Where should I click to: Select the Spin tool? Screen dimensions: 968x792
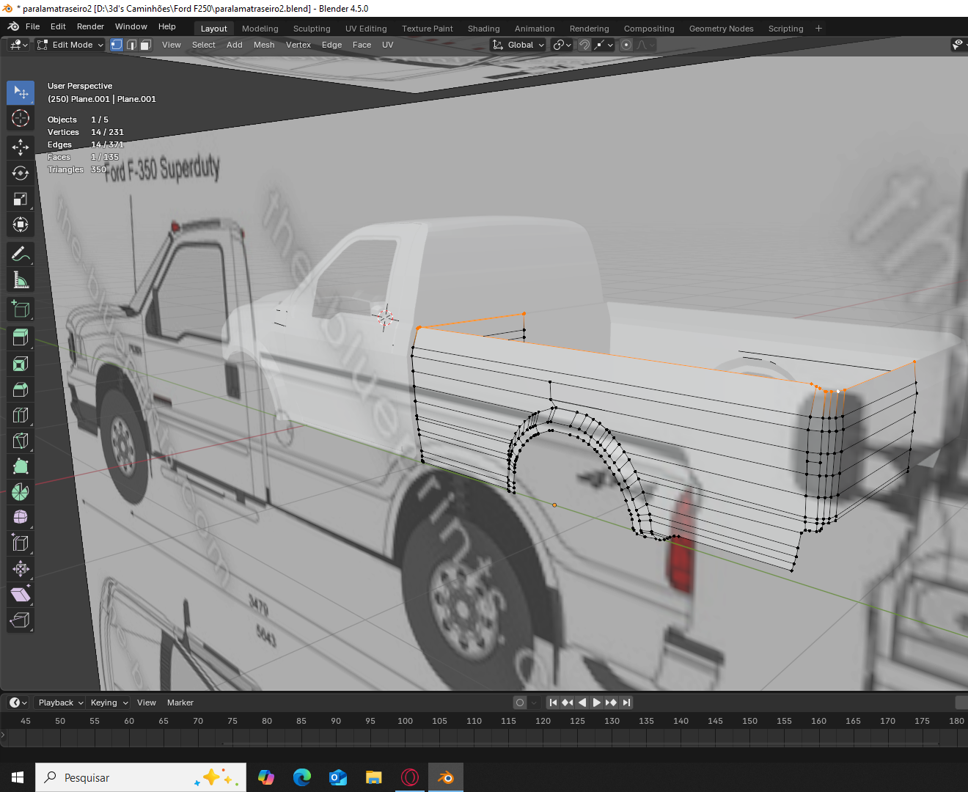(x=21, y=492)
